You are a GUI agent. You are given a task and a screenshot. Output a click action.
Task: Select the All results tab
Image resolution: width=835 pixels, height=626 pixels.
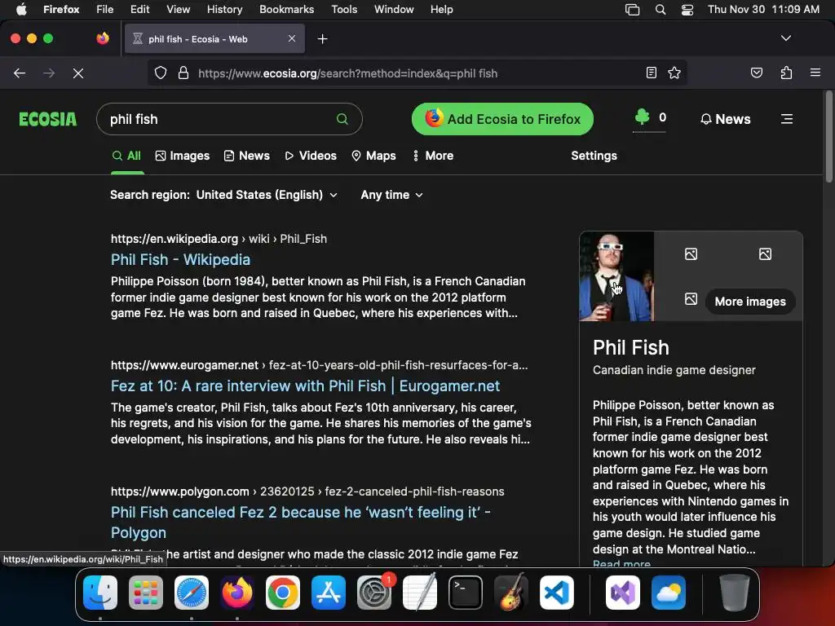(126, 156)
